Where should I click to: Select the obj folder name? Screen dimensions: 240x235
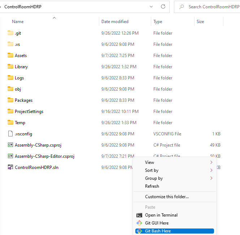pyautogui.click(x=18, y=89)
